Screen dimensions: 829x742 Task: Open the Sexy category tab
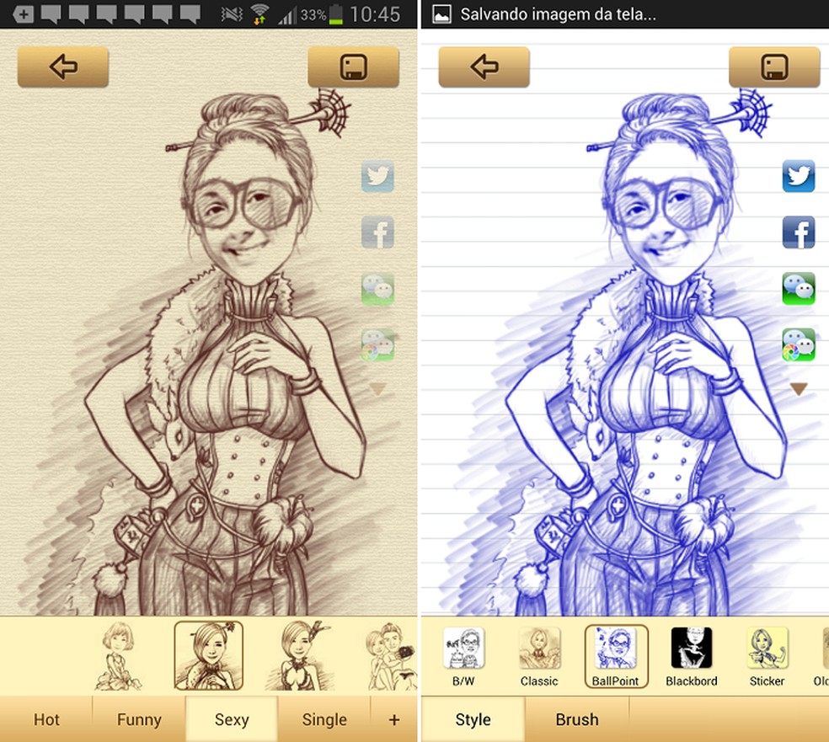[x=232, y=719]
